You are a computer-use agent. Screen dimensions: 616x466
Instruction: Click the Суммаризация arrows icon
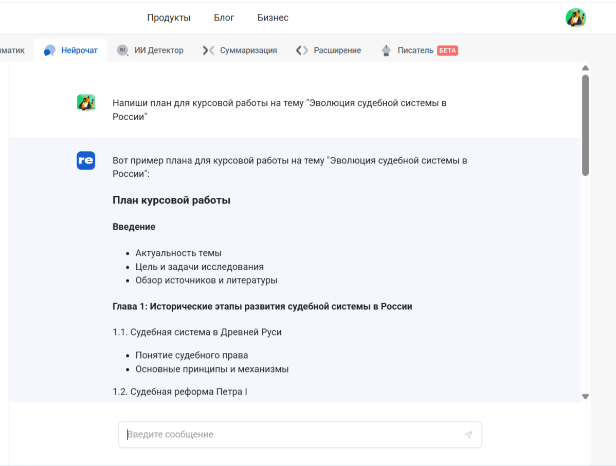(208, 50)
